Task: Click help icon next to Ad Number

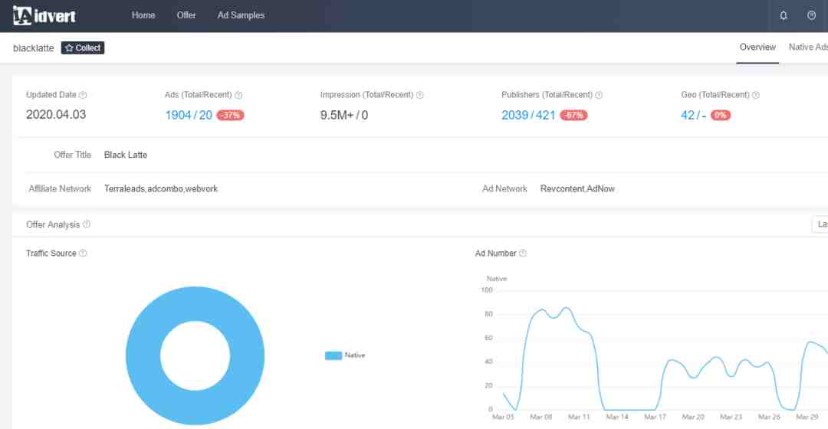Action: pyautogui.click(x=523, y=254)
